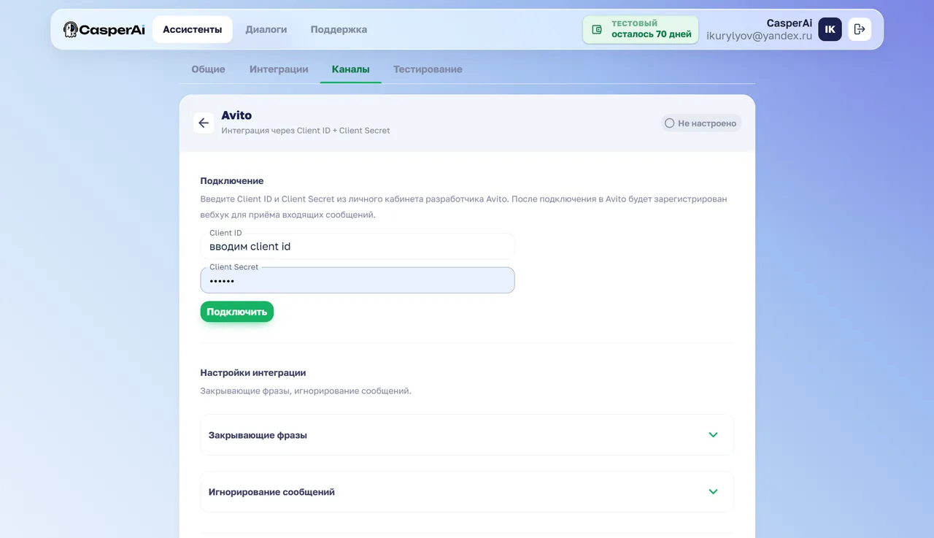Switch to the 'Интеграции' tab
Image resolution: width=934 pixels, height=538 pixels.
[279, 69]
